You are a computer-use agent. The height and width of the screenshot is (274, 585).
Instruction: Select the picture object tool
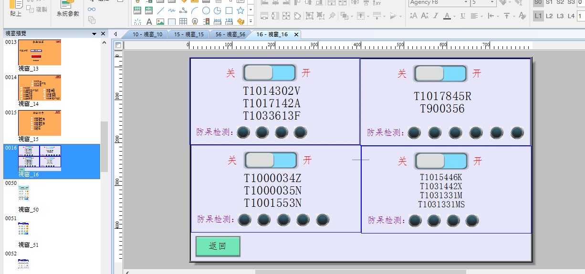160,22
